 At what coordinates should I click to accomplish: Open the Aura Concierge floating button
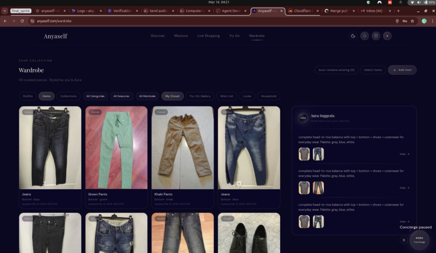tap(419, 239)
